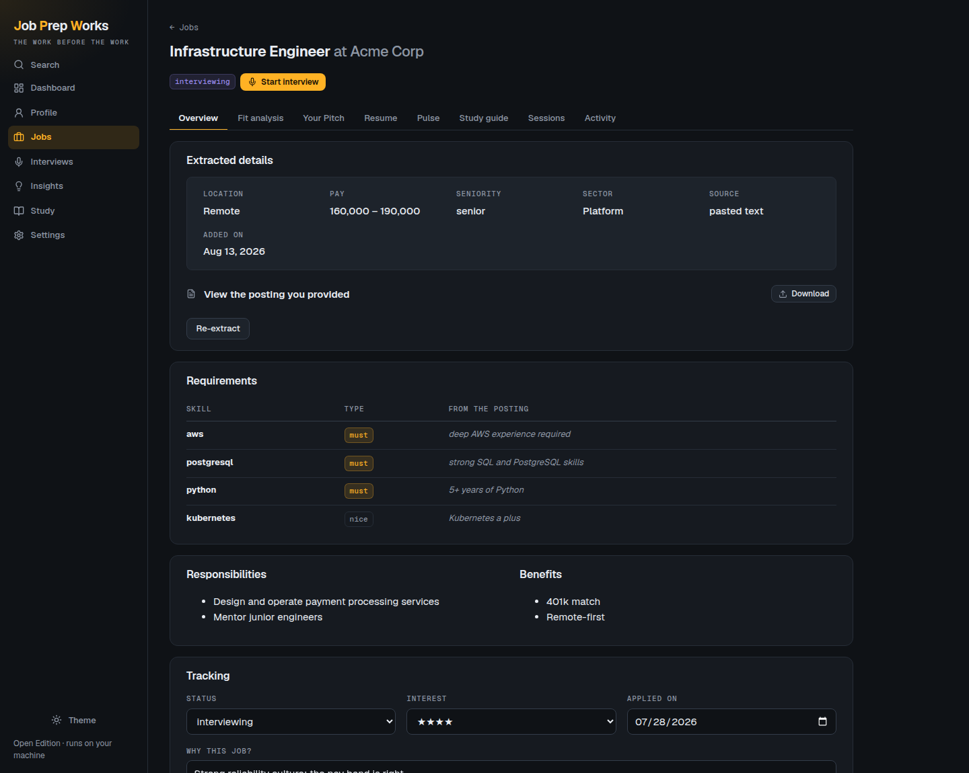Click 'Mentor junior engineers' responsibility
The height and width of the screenshot is (773, 969).
(268, 617)
